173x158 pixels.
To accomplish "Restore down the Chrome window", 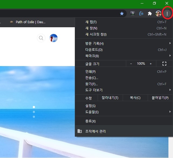I will [154, 3].
